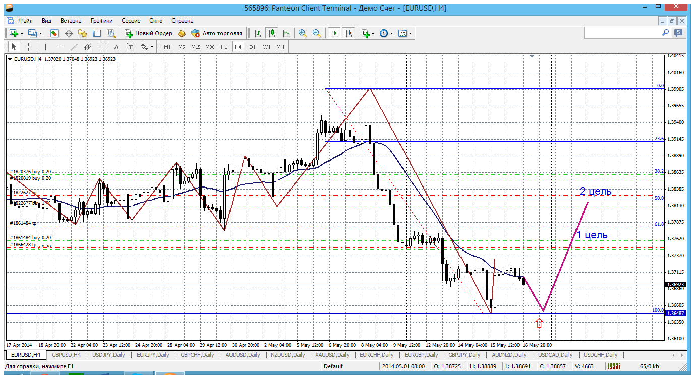The height and width of the screenshot is (375, 691).
Task: Toggle the Авто-торговля button
Action: pyautogui.click(x=216, y=33)
